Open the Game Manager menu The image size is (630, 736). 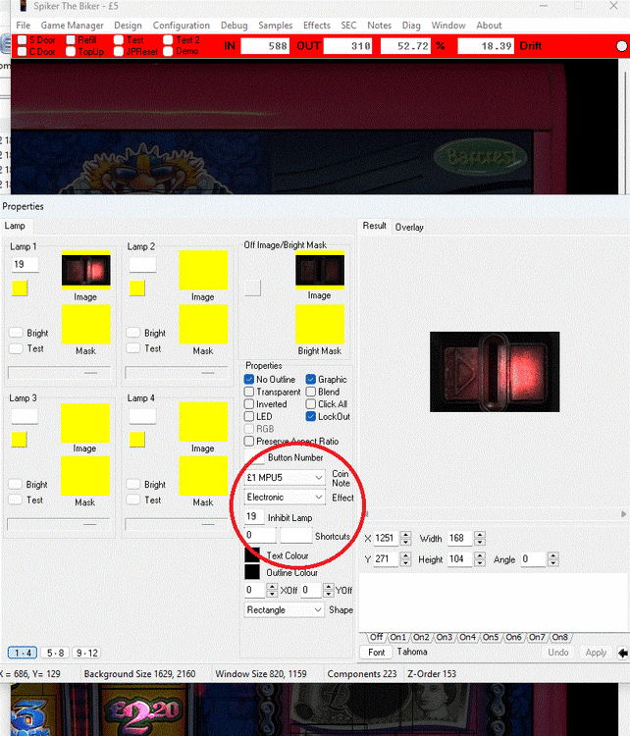pyautogui.click(x=72, y=26)
